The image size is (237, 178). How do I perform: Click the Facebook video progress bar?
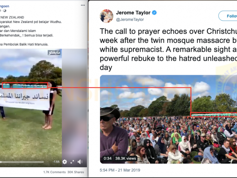pos(22,162)
